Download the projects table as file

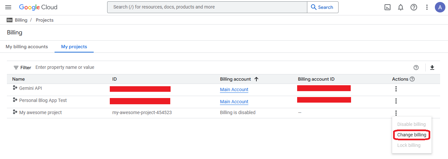pos(432,68)
